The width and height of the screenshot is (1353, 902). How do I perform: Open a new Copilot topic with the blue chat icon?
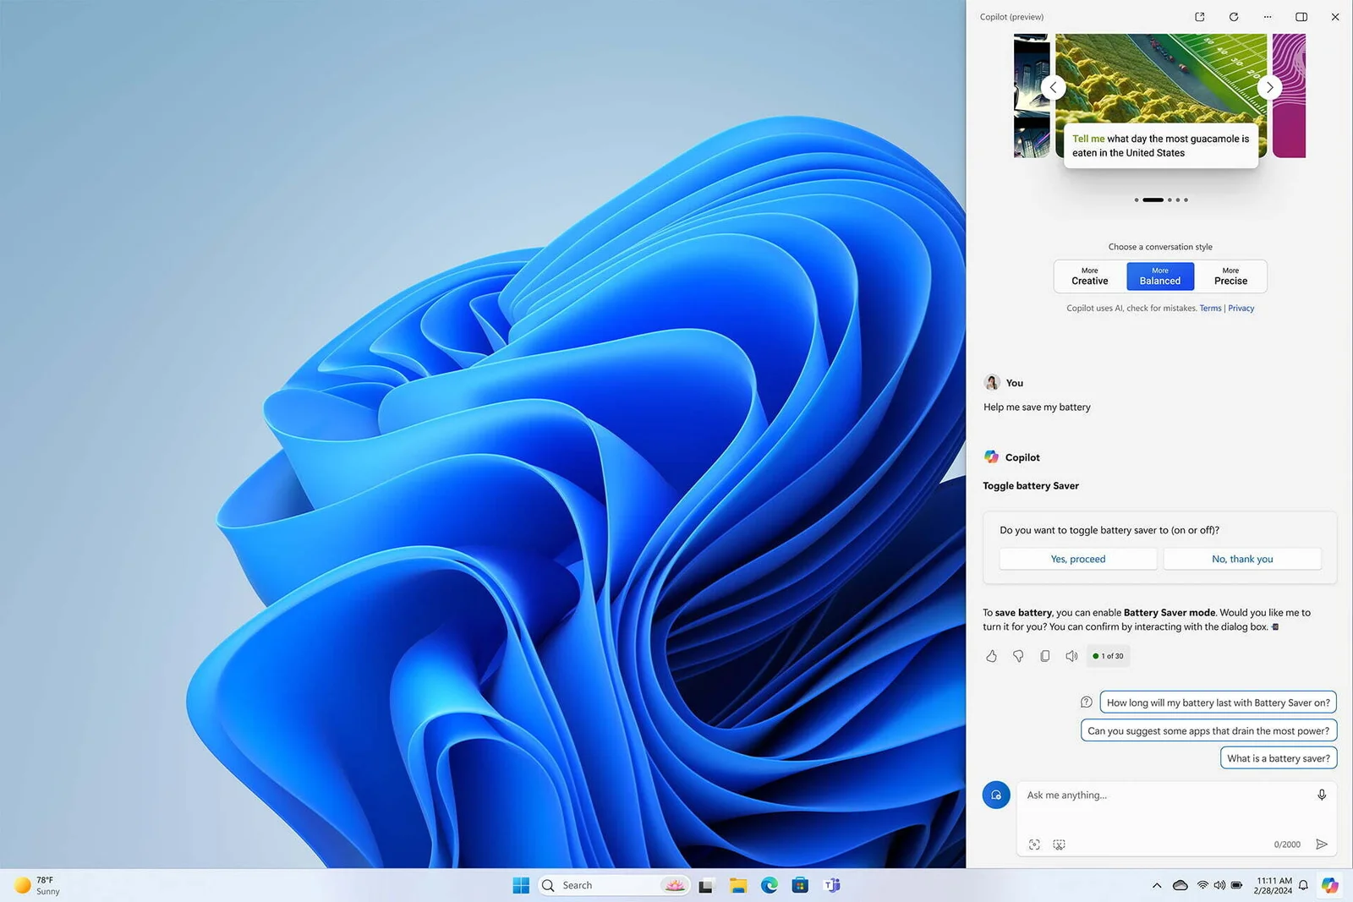[x=996, y=795]
